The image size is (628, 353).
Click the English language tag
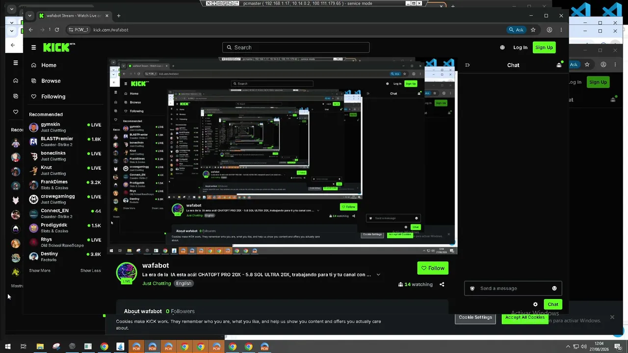[183, 283]
